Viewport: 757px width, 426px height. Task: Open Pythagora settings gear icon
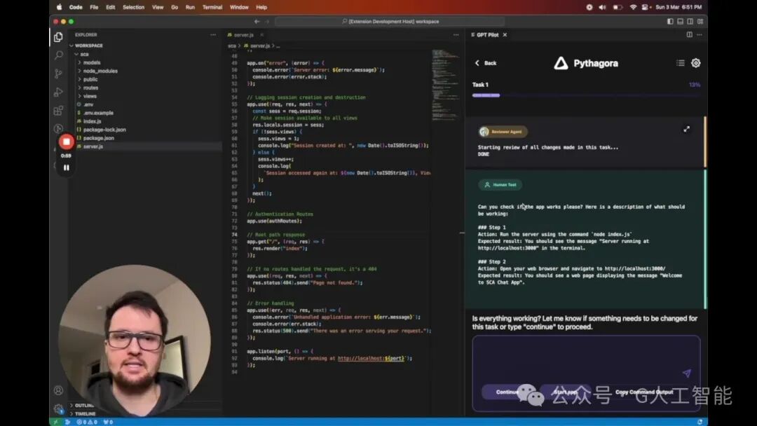[696, 63]
